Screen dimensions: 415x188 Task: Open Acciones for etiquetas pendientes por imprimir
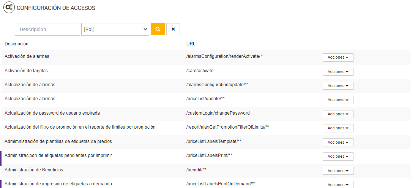pyautogui.click(x=338, y=156)
